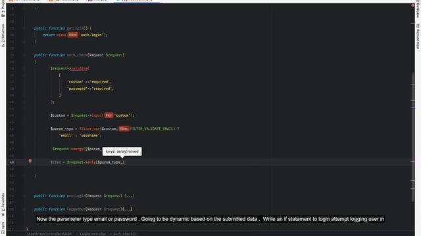This screenshot has height=236, width=421.
Task: Expand the folded postLogin function body
Action: point(129,196)
